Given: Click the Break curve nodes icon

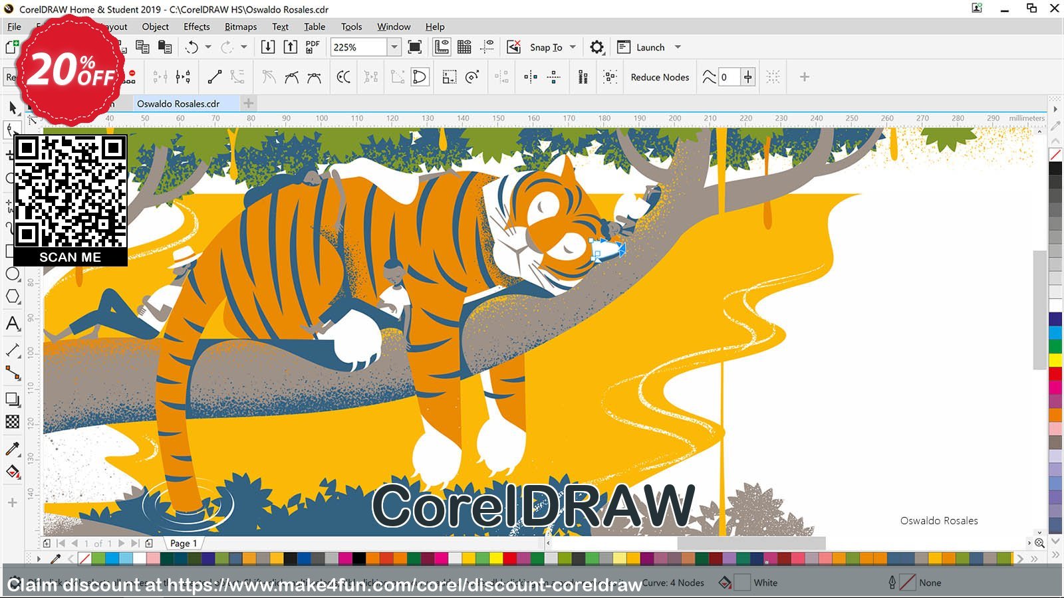Looking at the screenshot, I should tap(184, 77).
